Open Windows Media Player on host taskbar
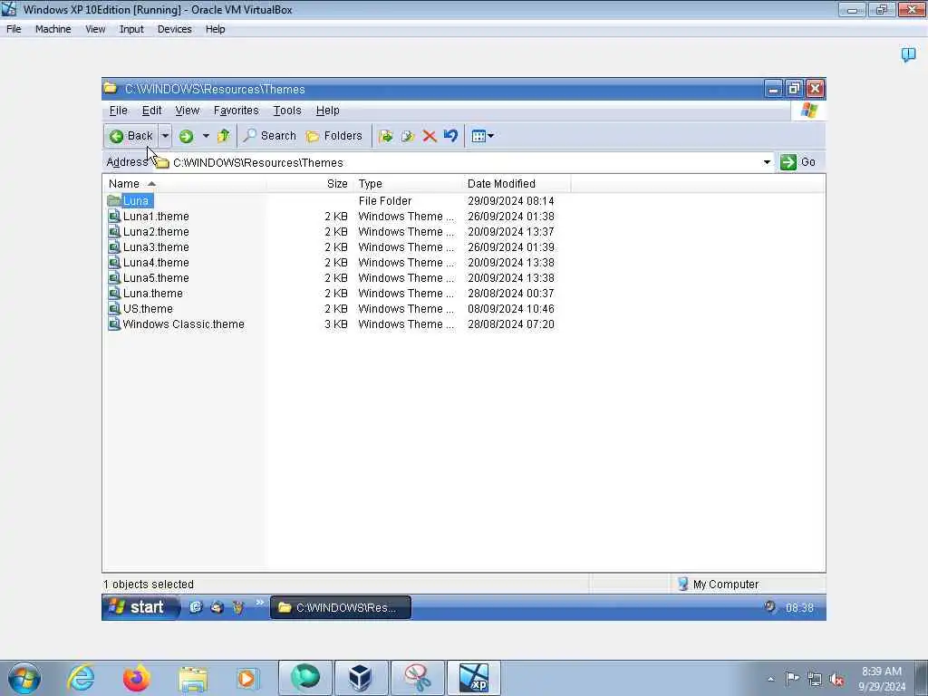Image resolution: width=928 pixels, height=696 pixels. pos(247,678)
